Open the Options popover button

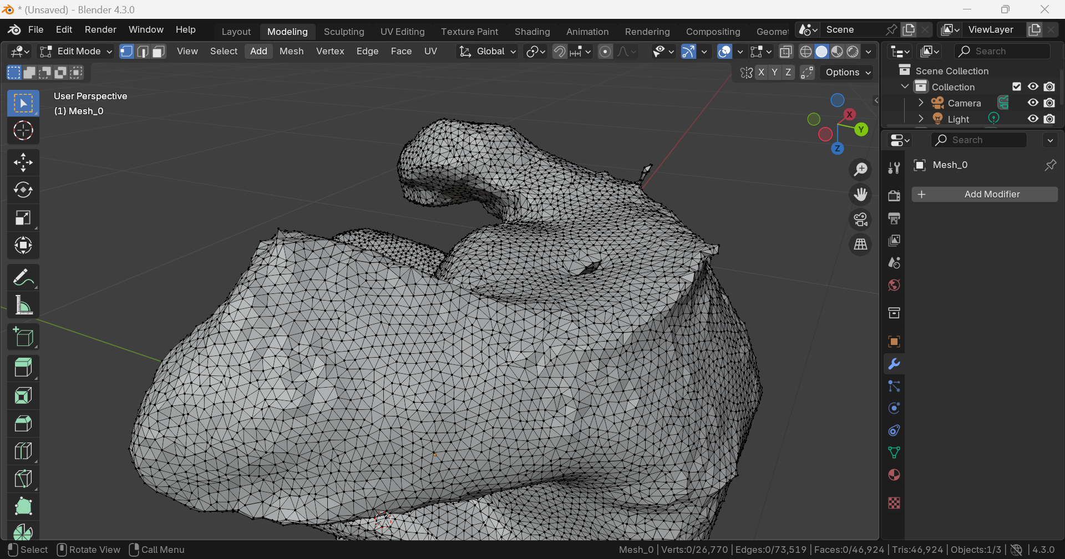point(848,73)
